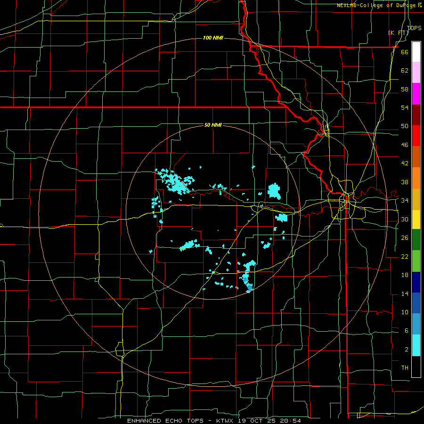Click the 50 NMI range ring label
The height and width of the screenshot is (424, 424).
(213, 125)
